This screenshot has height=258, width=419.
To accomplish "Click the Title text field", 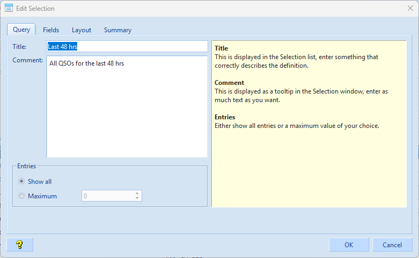I will [x=127, y=47].
